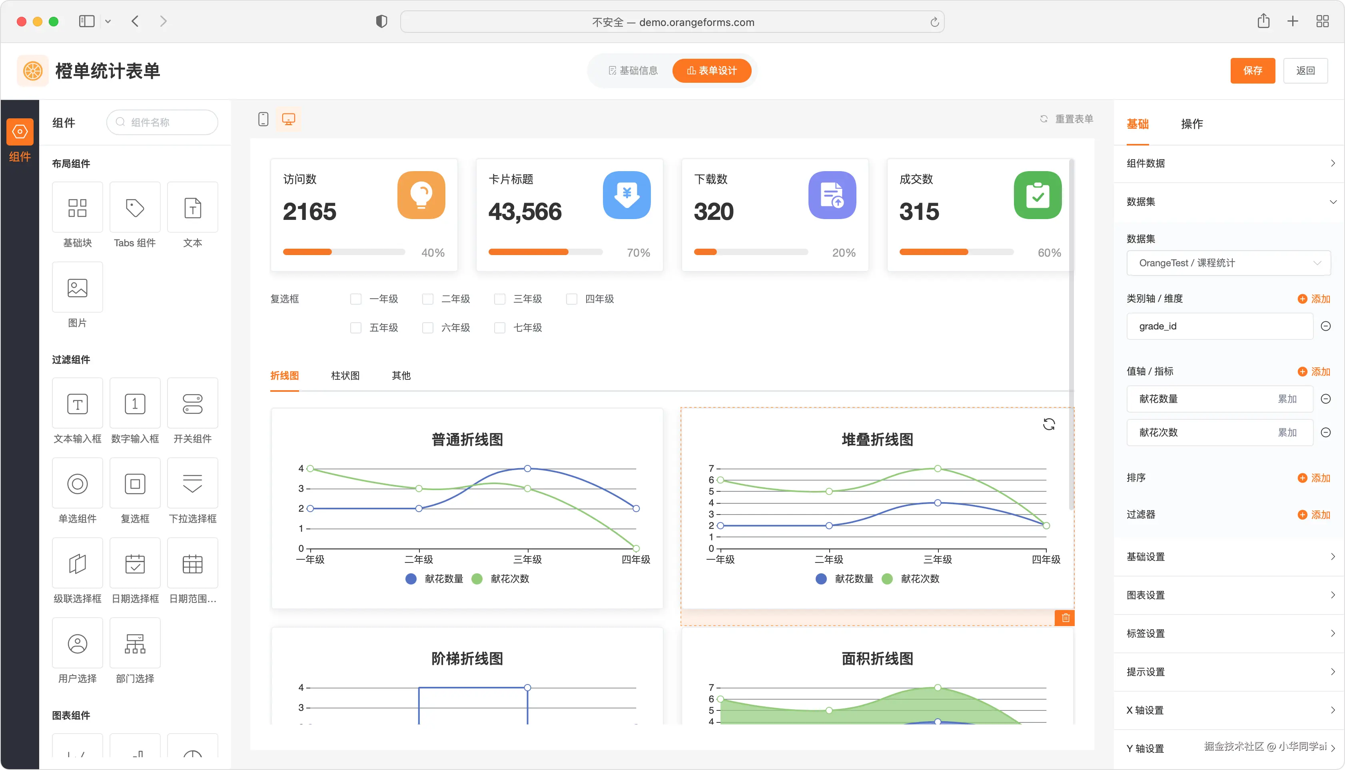Add a 排序 rule

click(1313, 478)
